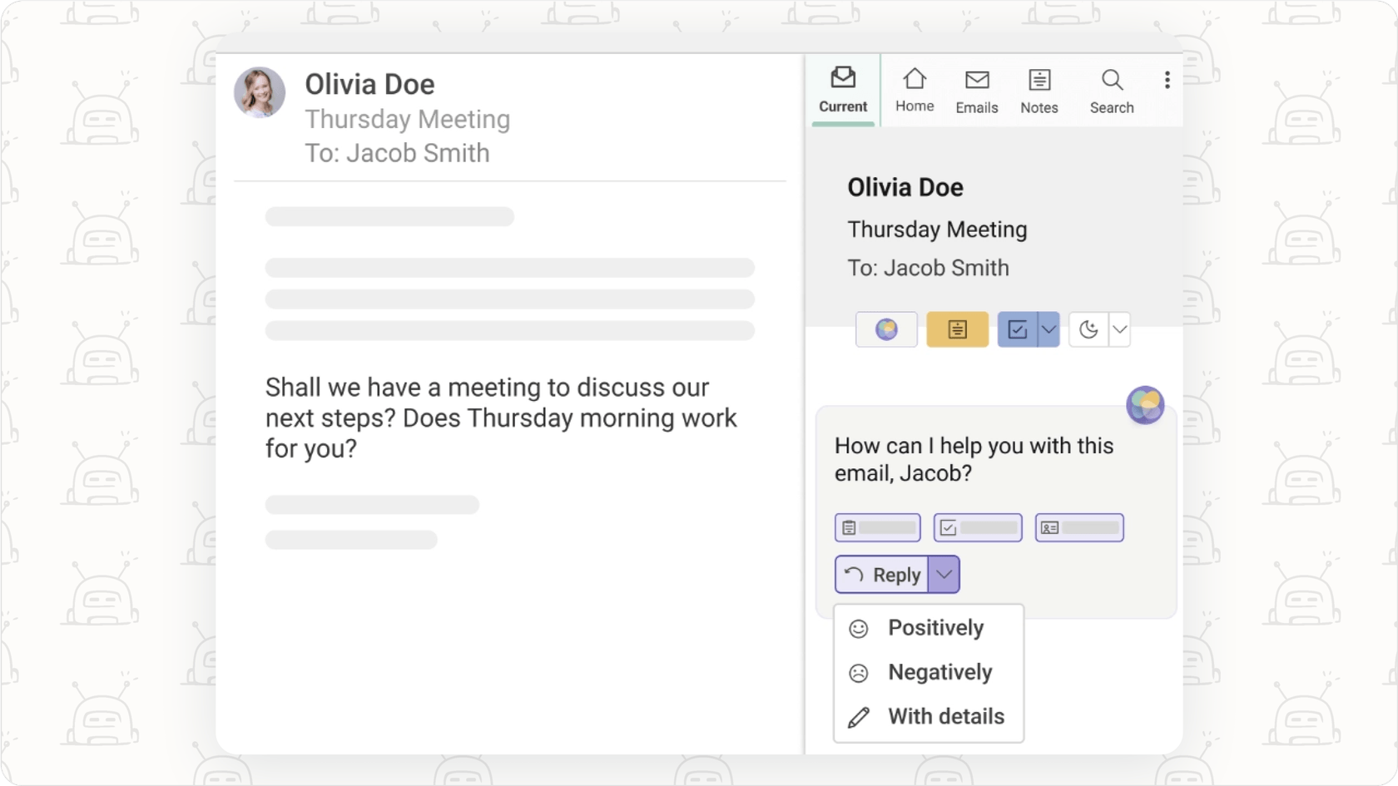Click the contact card suggestion chip
The height and width of the screenshot is (786, 1398).
coord(1078,527)
